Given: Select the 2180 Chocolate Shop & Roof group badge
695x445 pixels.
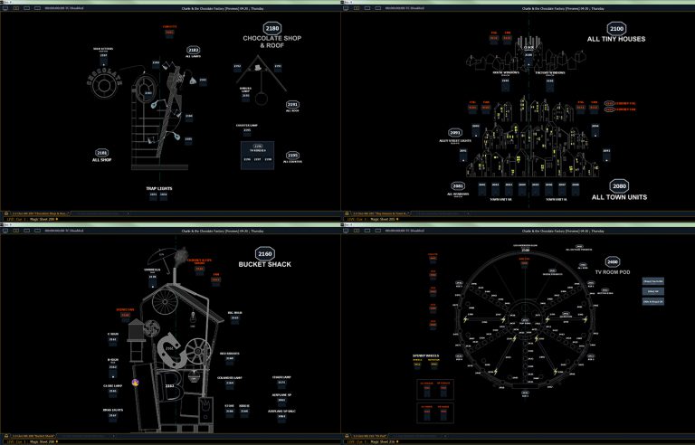Looking at the screenshot, I should coord(271,29).
